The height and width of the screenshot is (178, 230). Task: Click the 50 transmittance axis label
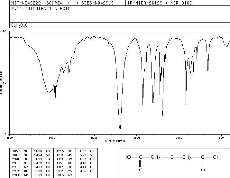[5, 83]
